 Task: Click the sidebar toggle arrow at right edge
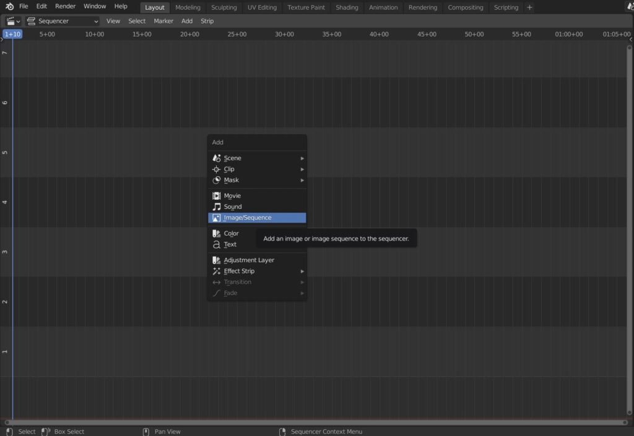click(631, 39)
